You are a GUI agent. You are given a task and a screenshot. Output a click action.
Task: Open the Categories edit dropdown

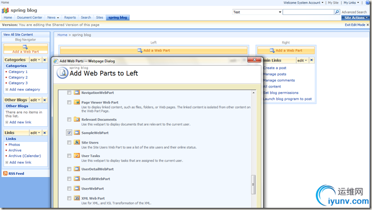tap(35, 60)
